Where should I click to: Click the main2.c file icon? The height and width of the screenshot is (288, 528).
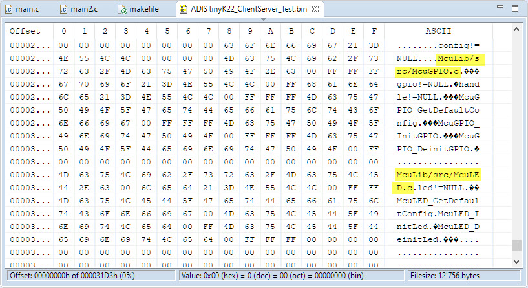pos(63,9)
